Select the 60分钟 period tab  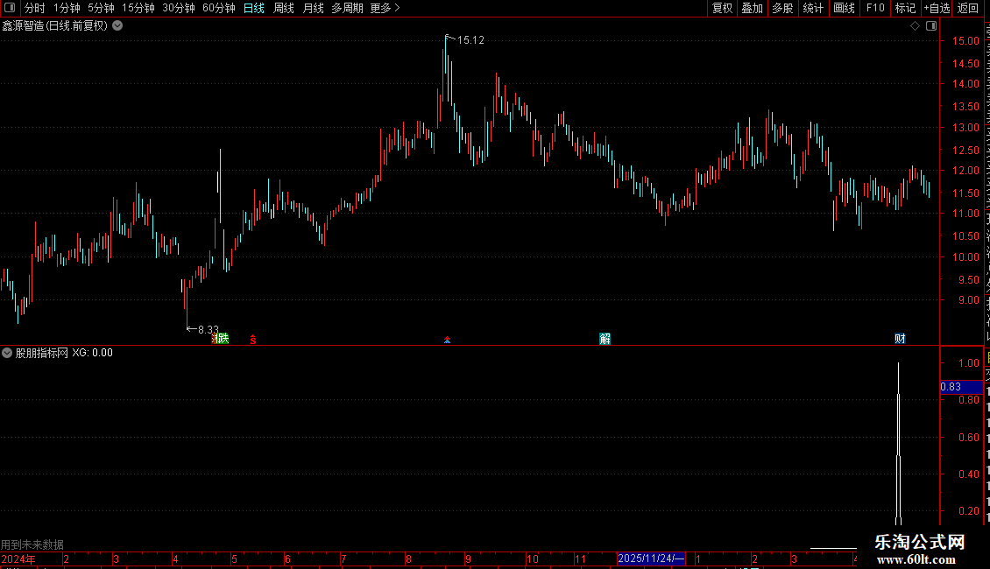pyautogui.click(x=219, y=8)
